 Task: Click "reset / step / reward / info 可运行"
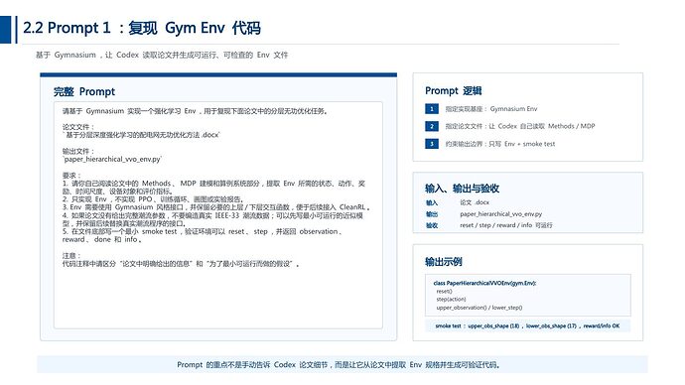tap(506, 225)
